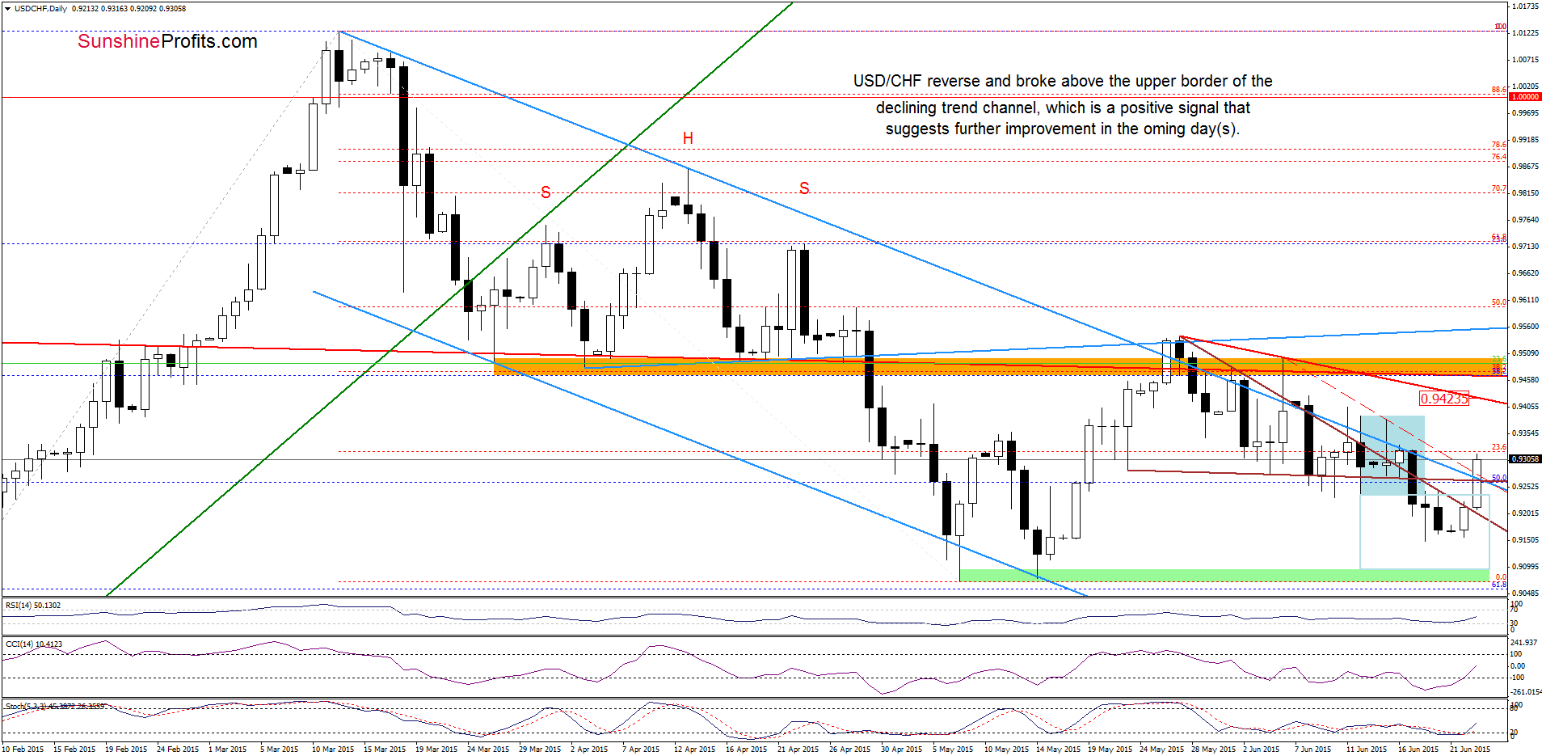Click the 5 May 2015 date label

952,750
